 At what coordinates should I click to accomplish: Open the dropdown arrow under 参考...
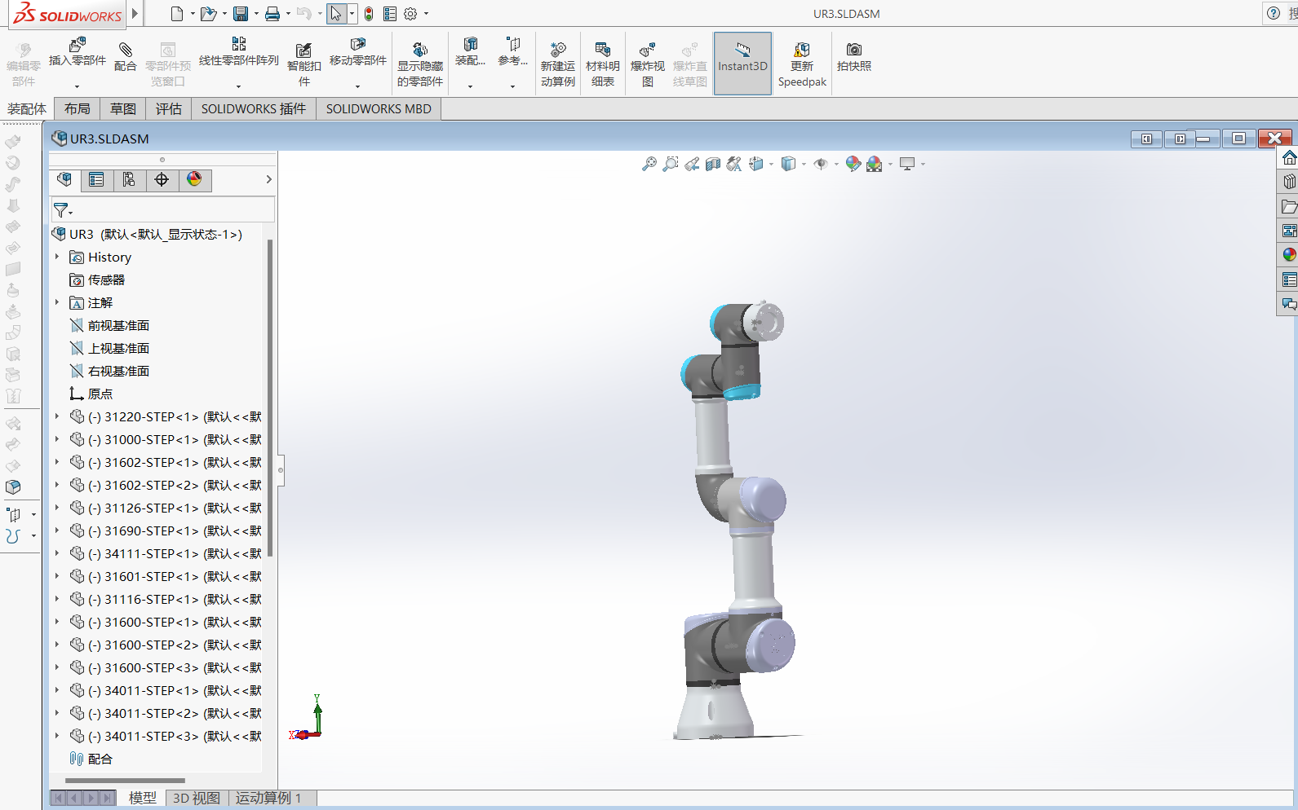pos(512,86)
